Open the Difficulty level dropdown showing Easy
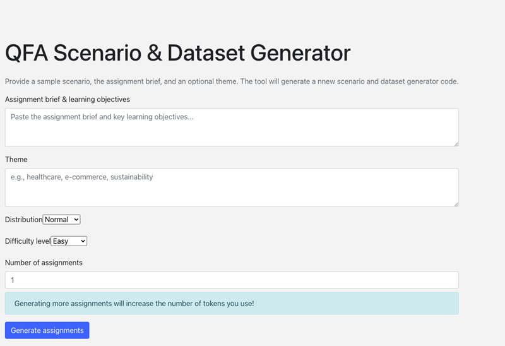 [69, 241]
